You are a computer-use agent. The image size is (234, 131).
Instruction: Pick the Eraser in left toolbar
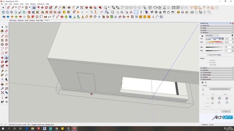point(7,31)
